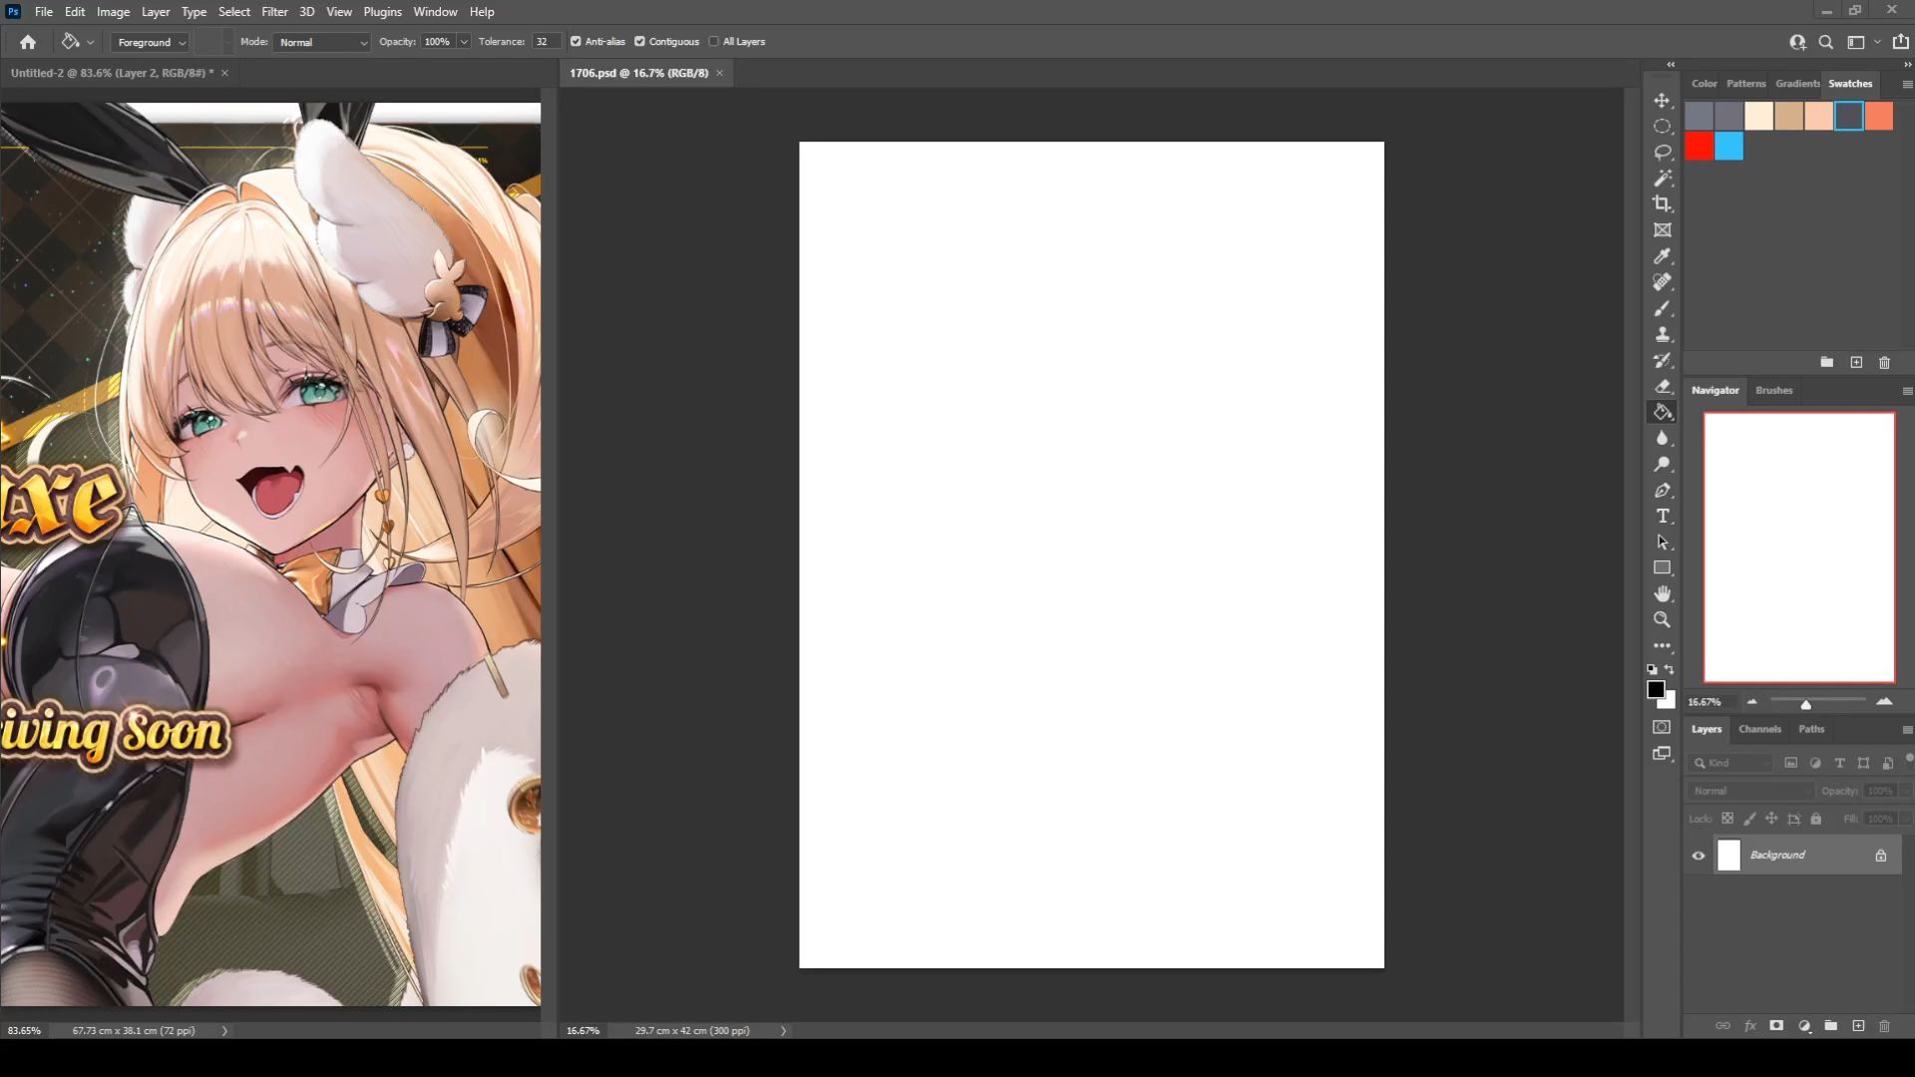Hide the Background layer visibility eye
The width and height of the screenshot is (1915, 1077).
1699,856
